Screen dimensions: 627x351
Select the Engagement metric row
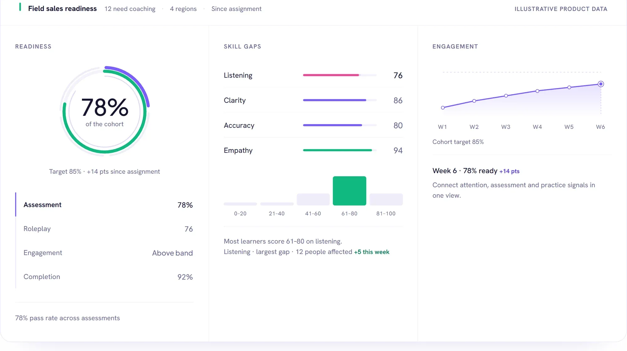point(104,253)
